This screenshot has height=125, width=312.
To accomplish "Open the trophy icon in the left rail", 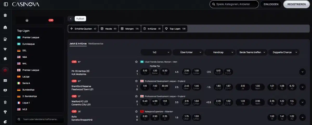I will click(x=5, y=112).
